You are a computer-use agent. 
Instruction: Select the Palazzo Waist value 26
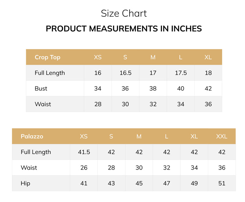pyautogui.click(x=84, y=168)
